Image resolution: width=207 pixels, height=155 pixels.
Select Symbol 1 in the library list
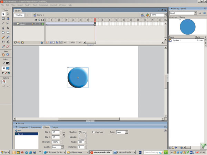[177, 40]
